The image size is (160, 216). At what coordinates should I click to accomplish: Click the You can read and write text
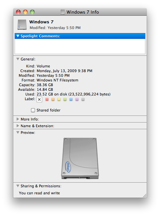(39, 193)
